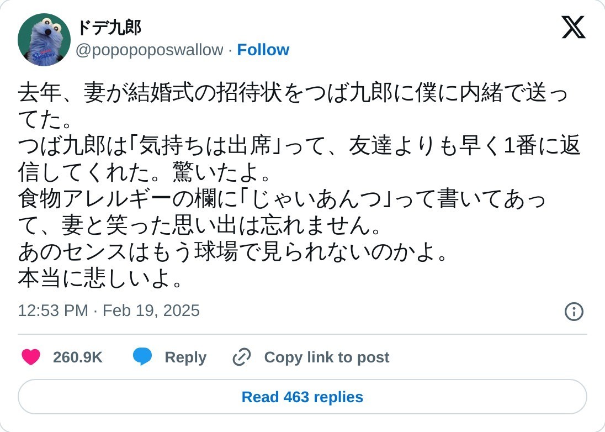Open the @popopoposwallow handle link
Image resolution: width=605 pixels, height=432 pixels.
pyautogui.click(x=149, y=50)
